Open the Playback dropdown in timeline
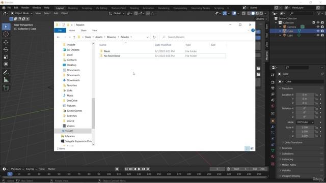326x183 pixels. tap(17, 169)
